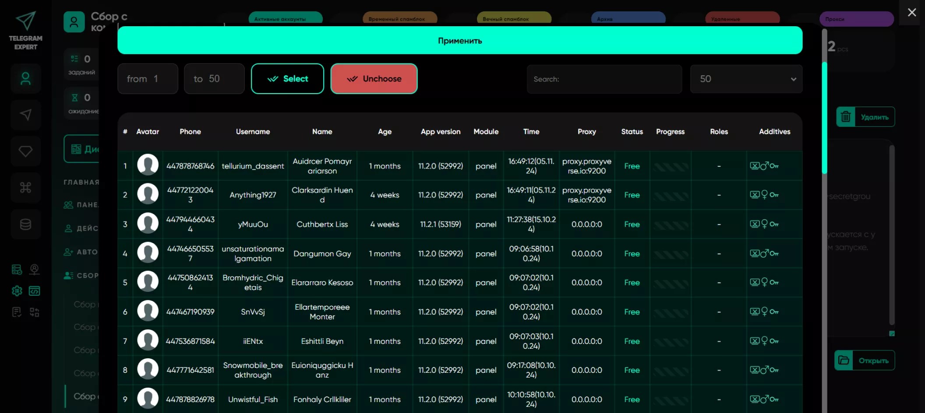Image resolution: width=925 pixels, height=413 pixels.
Task: Close the dialog with the X
Action: point(912,12)
